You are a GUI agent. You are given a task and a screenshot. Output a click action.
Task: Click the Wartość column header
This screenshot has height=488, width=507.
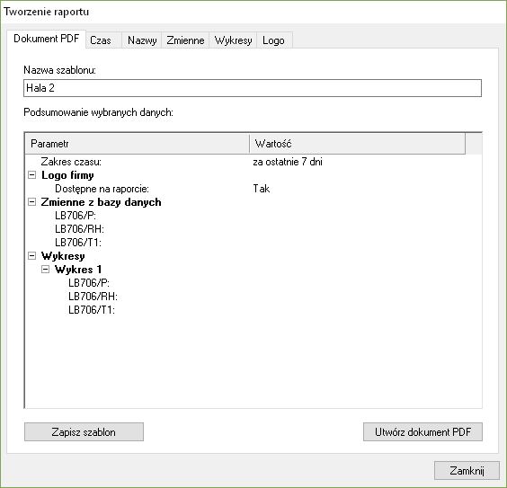coord(357,144)
